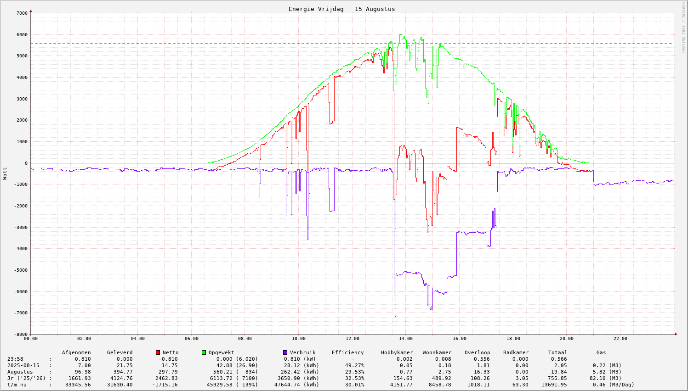Click the -8000 y-axis tick label
Screen dimensions: 688x391
(x=20, y=335)
